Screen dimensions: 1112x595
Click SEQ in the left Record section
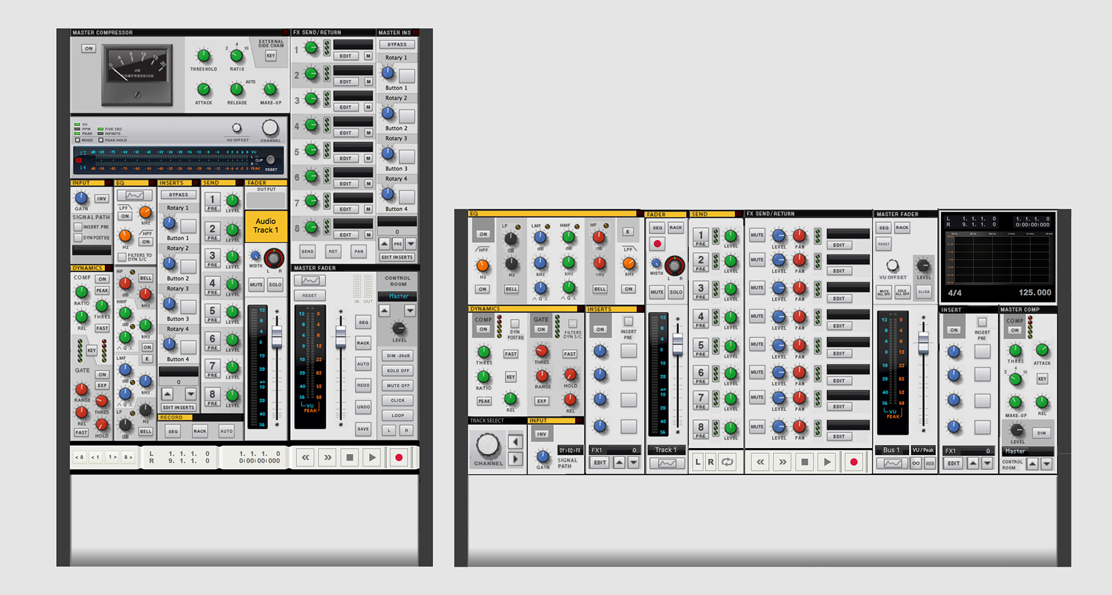[173, 431]
